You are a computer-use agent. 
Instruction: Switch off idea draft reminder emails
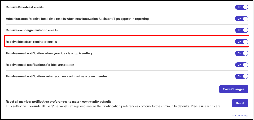click(242, 42)
